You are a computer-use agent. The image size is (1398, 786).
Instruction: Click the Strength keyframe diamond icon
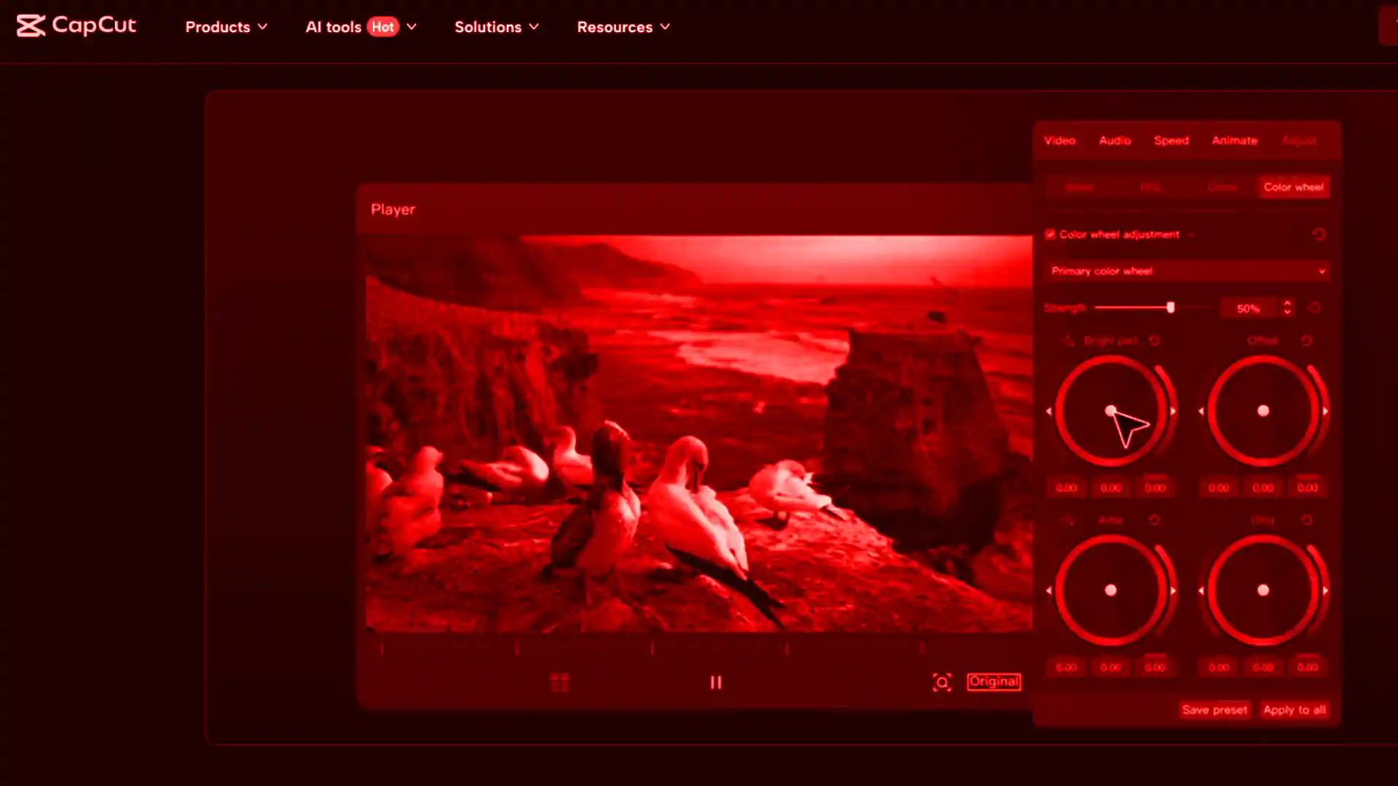[x=1314, y=309]
